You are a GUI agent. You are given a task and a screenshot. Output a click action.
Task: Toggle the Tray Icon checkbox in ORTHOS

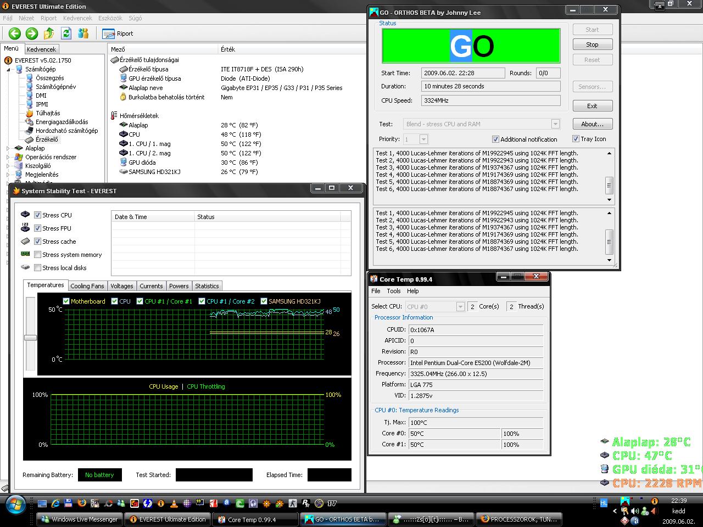(x=576, y=139)
